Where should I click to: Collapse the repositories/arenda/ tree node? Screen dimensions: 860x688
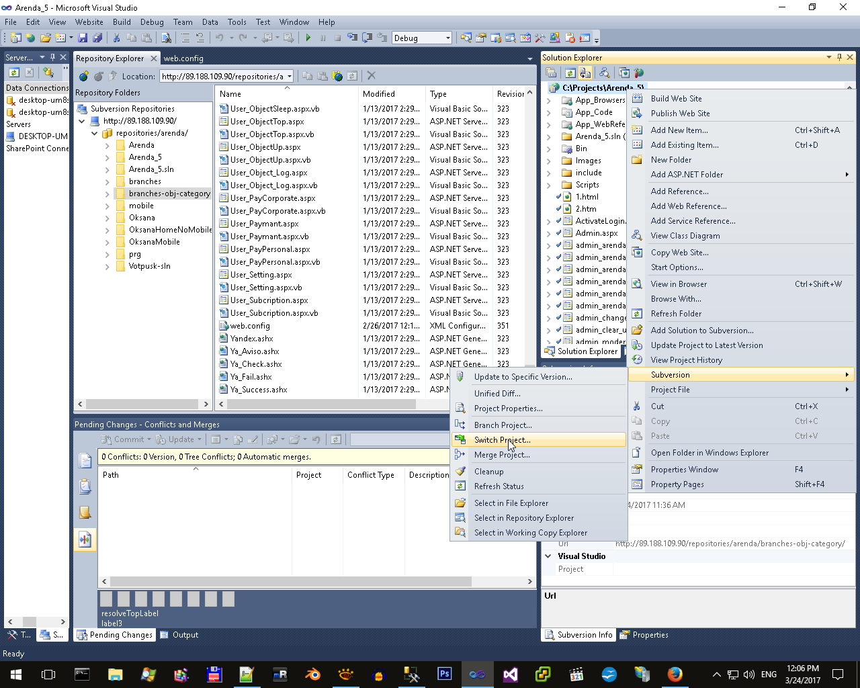click(95, 133)
